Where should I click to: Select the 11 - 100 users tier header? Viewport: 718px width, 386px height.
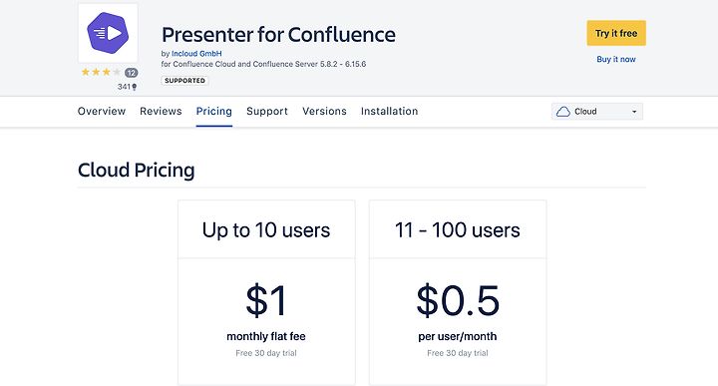tap(458, 229)
